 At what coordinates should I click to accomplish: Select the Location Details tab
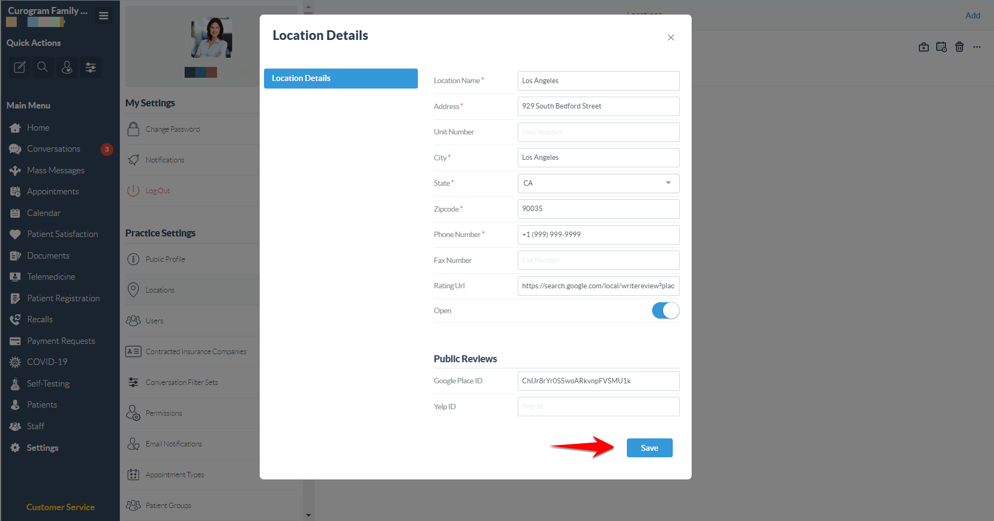[x=341, y=78]
